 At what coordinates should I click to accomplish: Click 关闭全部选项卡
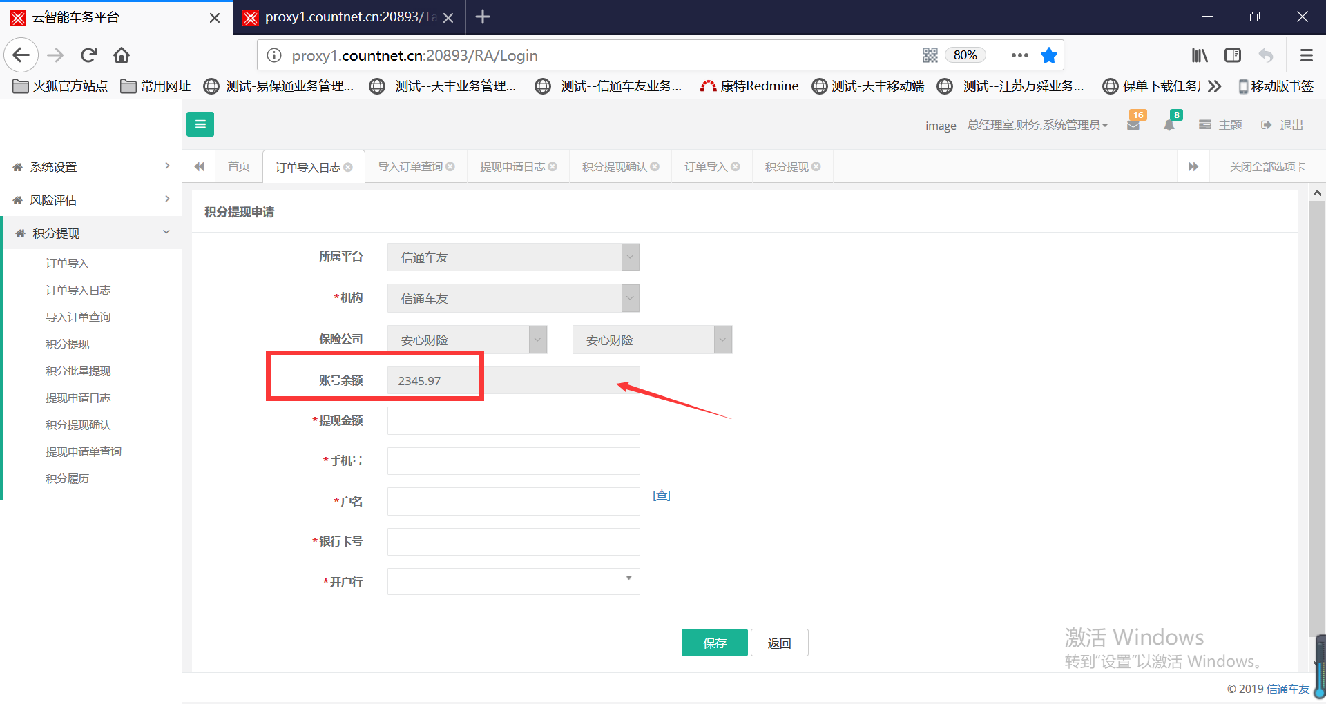pos(1267,166)
